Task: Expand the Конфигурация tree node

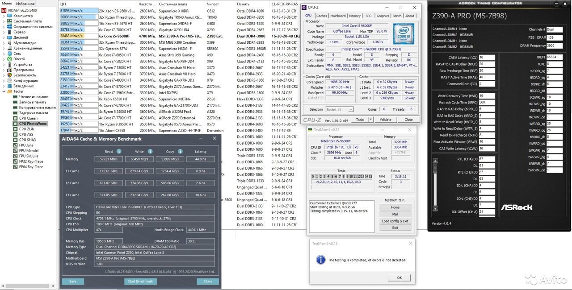Action: pos(4,81)
